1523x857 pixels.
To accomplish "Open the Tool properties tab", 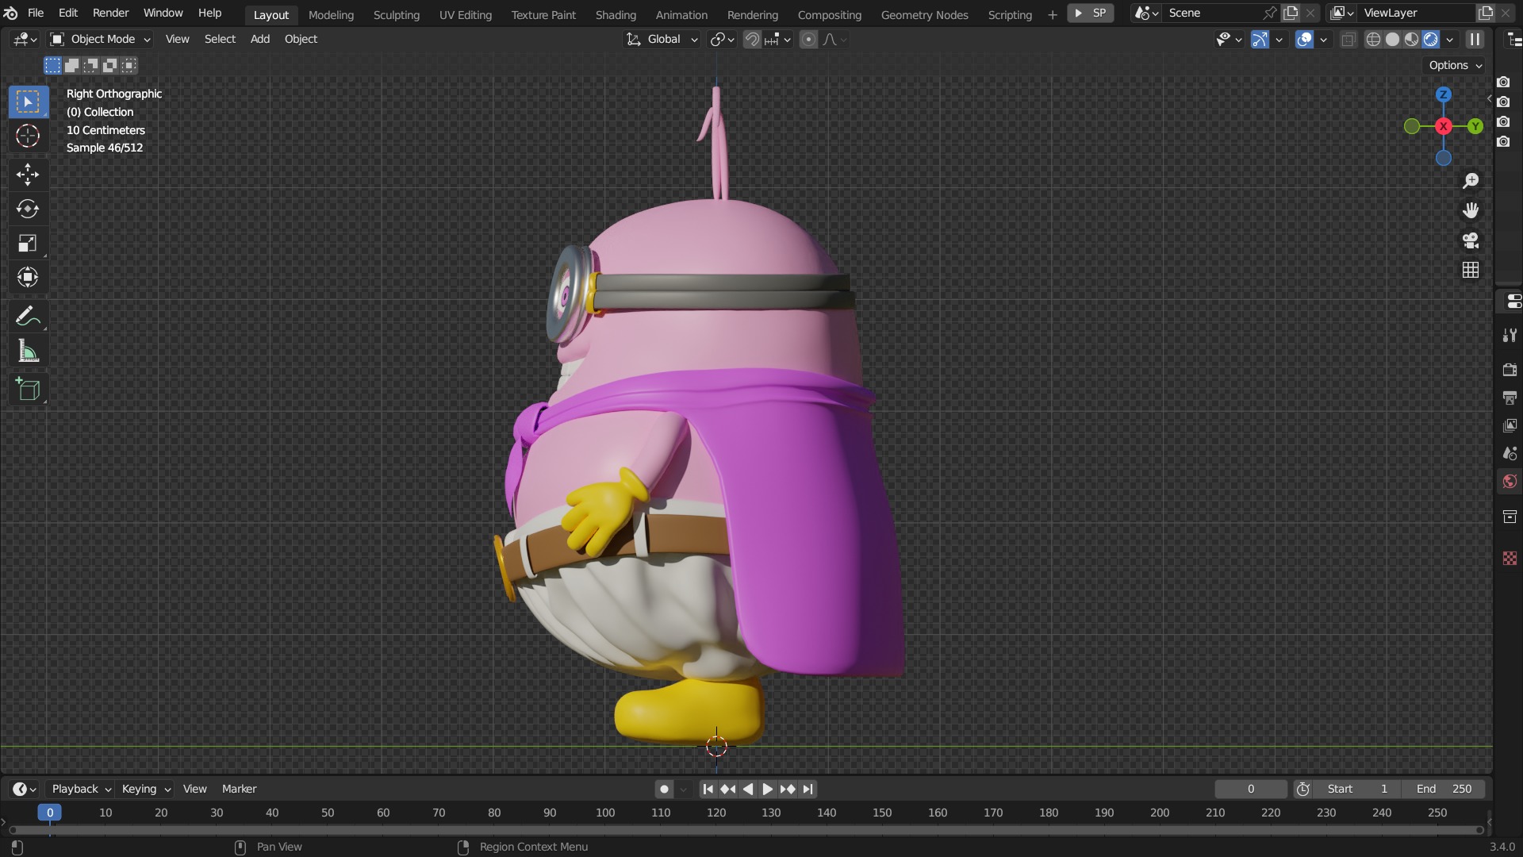I will (1510, 336).
